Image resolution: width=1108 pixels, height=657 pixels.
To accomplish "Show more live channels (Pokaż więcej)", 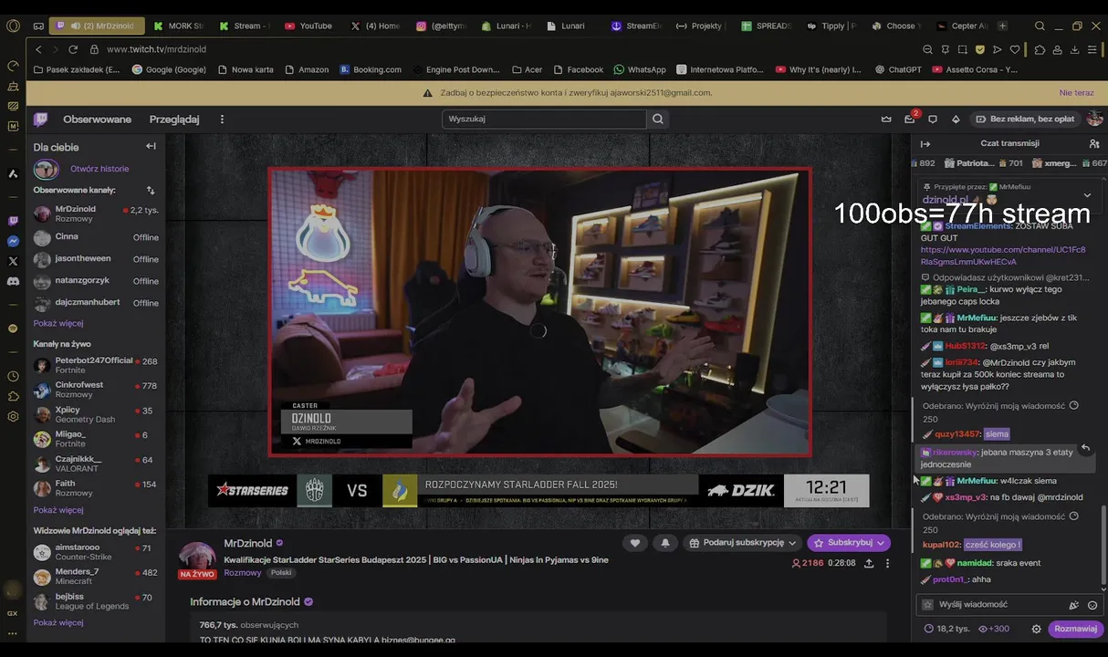I will [x=58, y=510].
